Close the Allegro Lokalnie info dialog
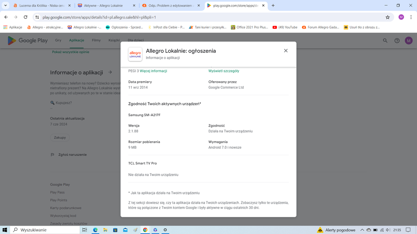This screenshot has height=234, width=417. (x=286, y=51)
